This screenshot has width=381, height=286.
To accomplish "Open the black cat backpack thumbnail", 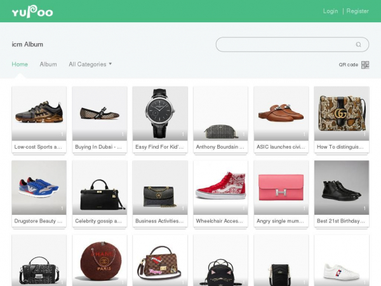I will pyautogui.click(x=220, y=260).
